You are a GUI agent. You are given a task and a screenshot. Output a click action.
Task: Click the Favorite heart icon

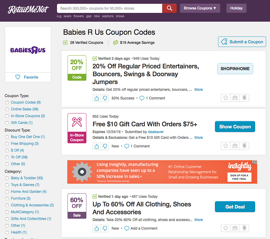[18, 77]
